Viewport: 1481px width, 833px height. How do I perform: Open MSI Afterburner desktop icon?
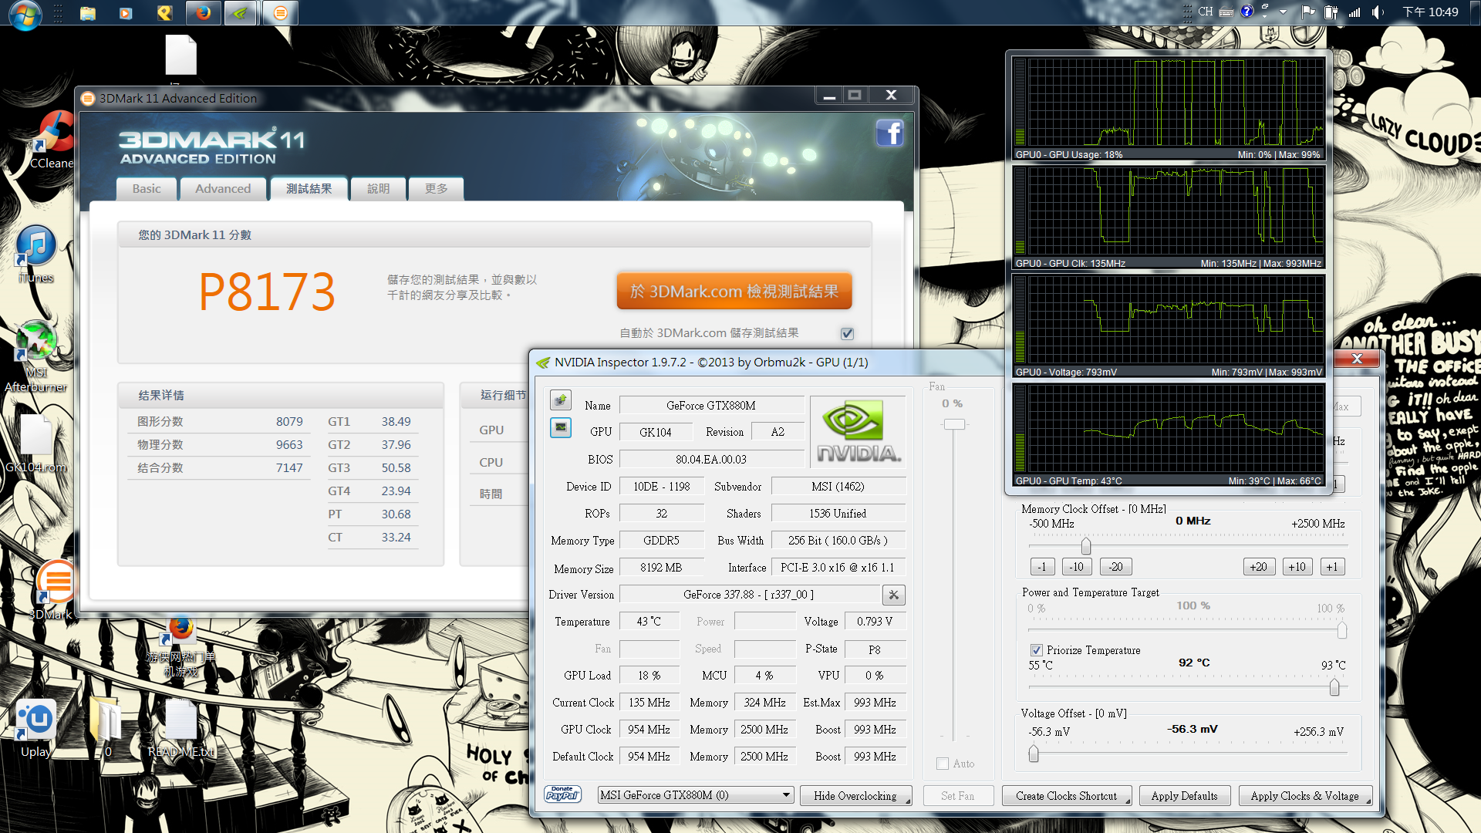coord(35,356)
